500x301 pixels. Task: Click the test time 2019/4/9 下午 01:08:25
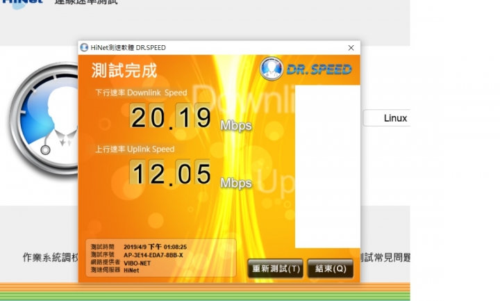(155, 247)
